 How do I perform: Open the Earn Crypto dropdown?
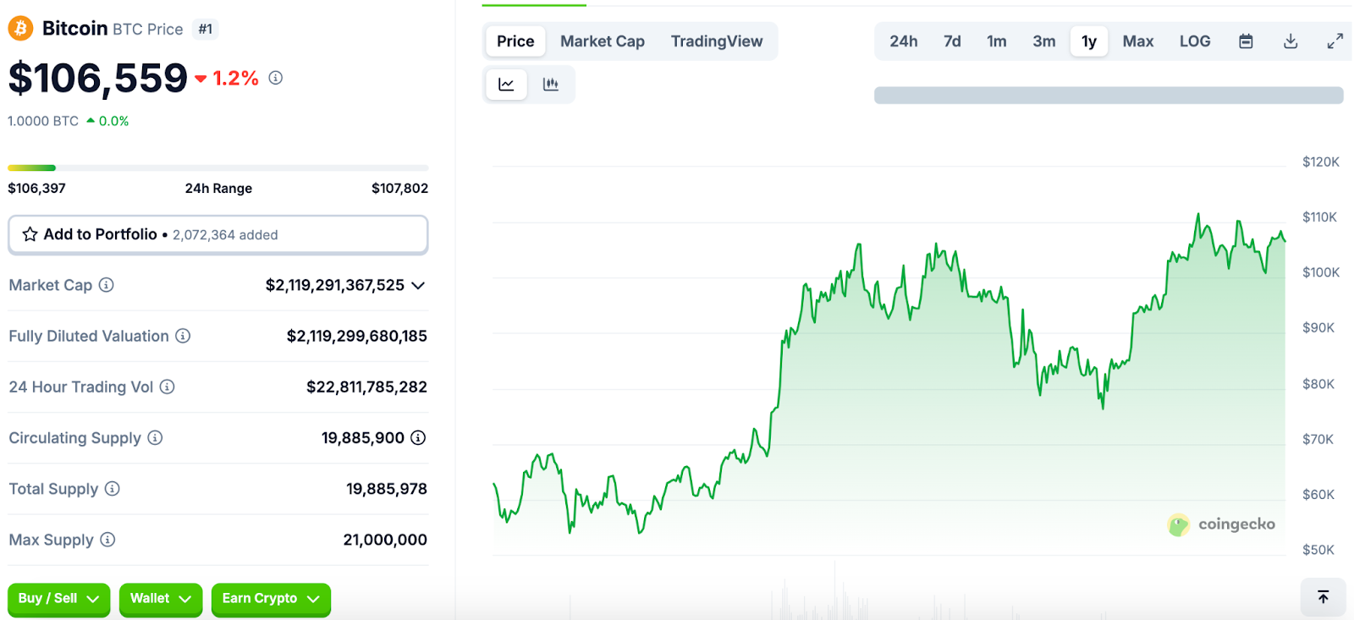tap(271, 599)
